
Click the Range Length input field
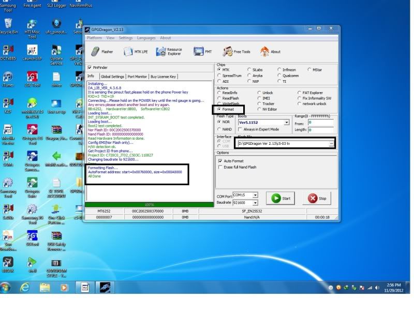click(x=320, y=130)
